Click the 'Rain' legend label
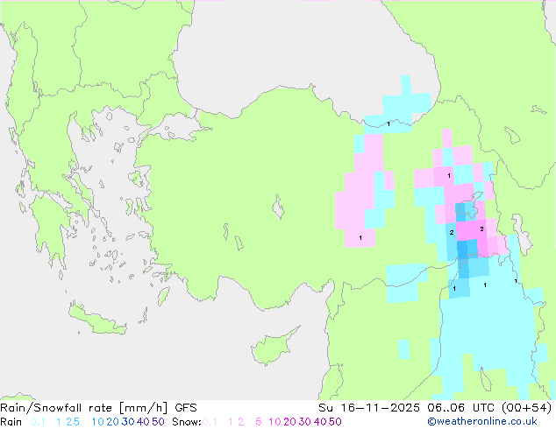The height and width of the screenshot is (429, 556). pos(11,422)
